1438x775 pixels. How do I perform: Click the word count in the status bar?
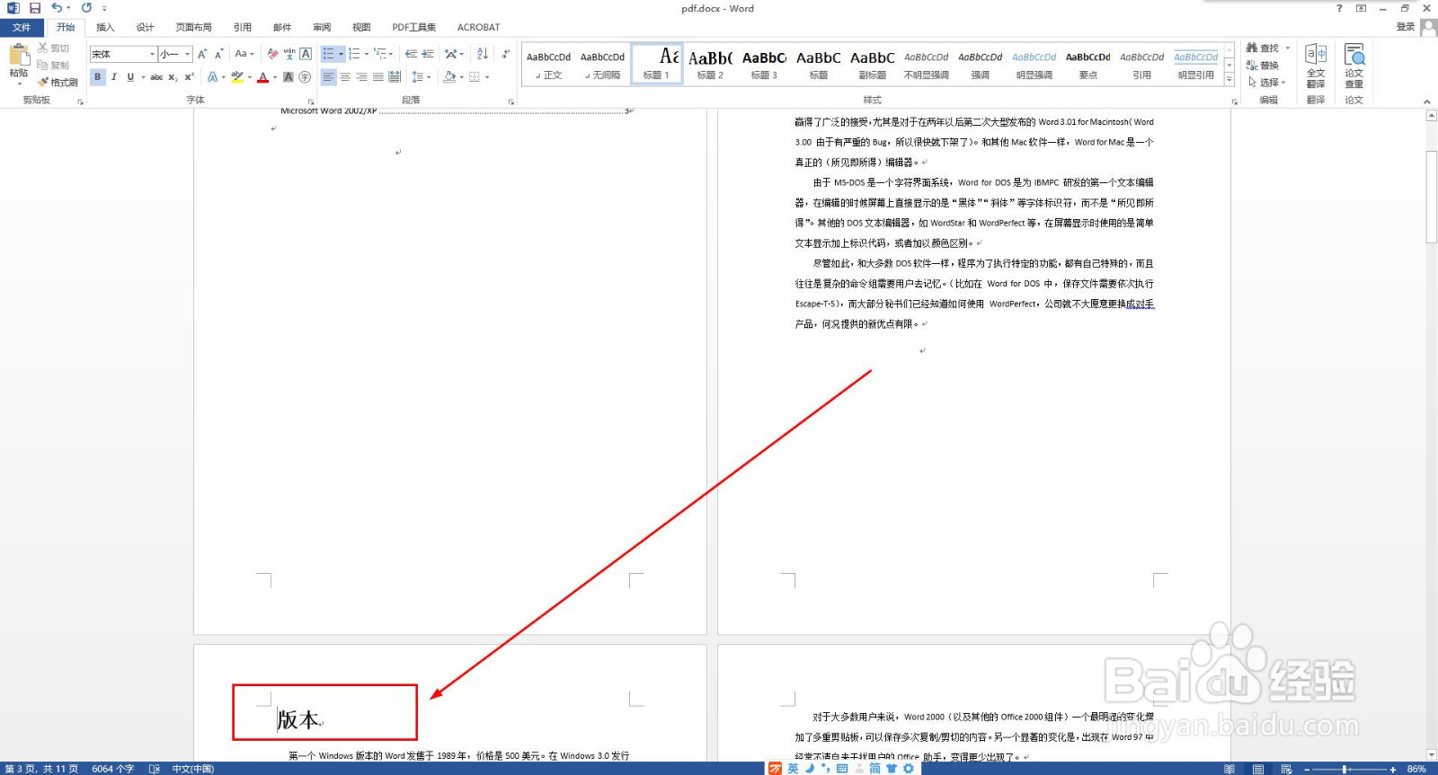click(112, 769)
